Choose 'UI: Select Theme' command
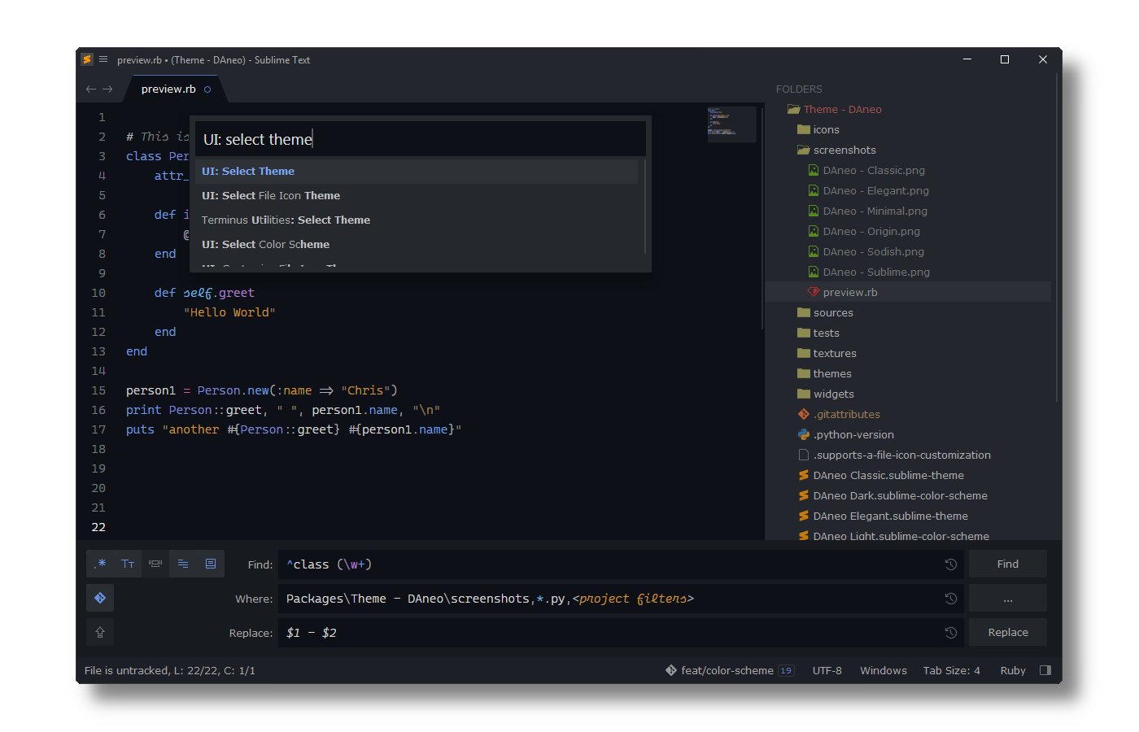 [417, 172]
